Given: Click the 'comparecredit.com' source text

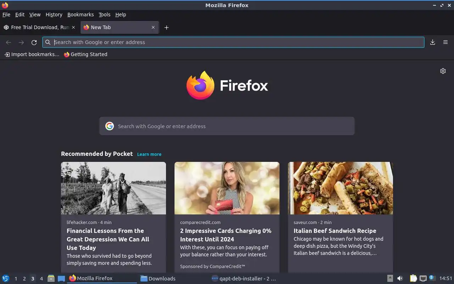Looking at the screenshot, I should pos(200,222).
